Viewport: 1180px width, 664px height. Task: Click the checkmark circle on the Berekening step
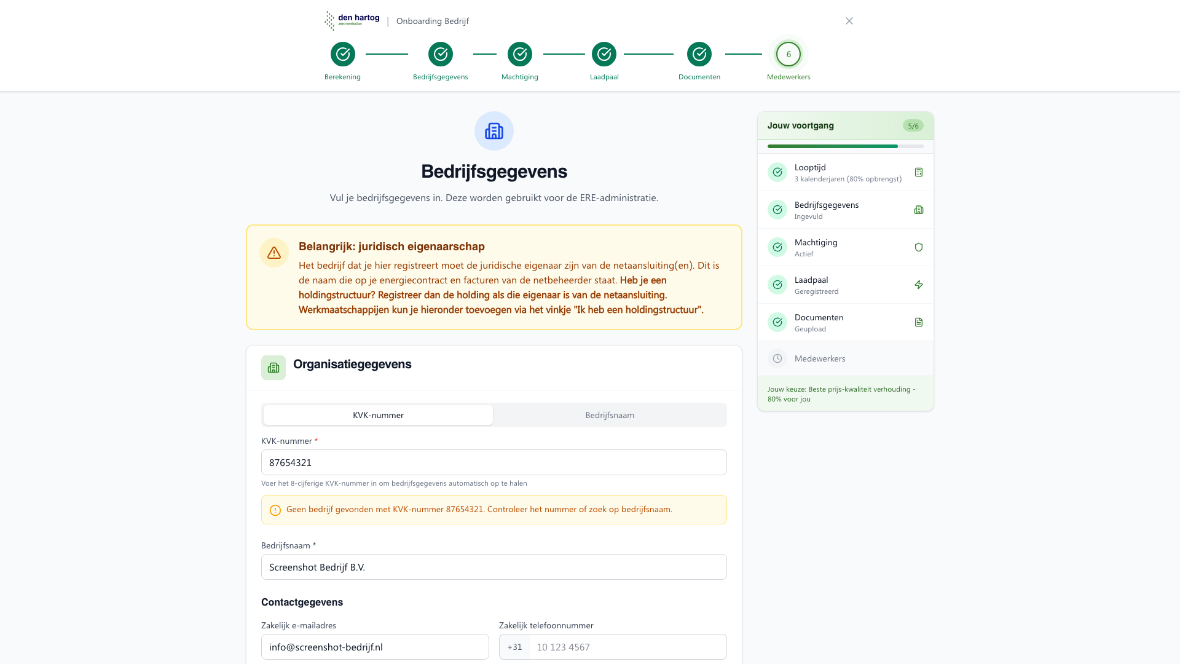[x=342, y=54]
